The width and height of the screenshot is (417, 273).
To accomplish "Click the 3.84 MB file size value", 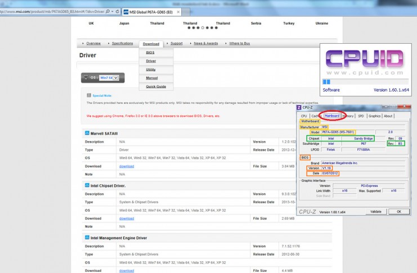I will [x=288, y=166].
